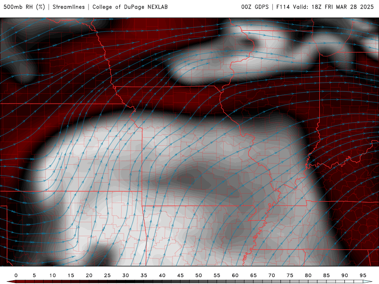The image size is (379, 284).
Task: Click the "45" legend tick label
Action: tap(180, 275)
